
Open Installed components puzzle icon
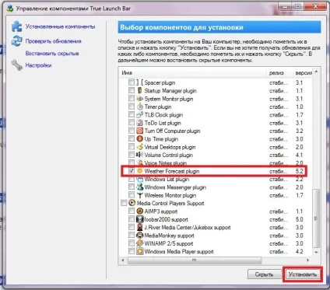[x=17, y=26]
